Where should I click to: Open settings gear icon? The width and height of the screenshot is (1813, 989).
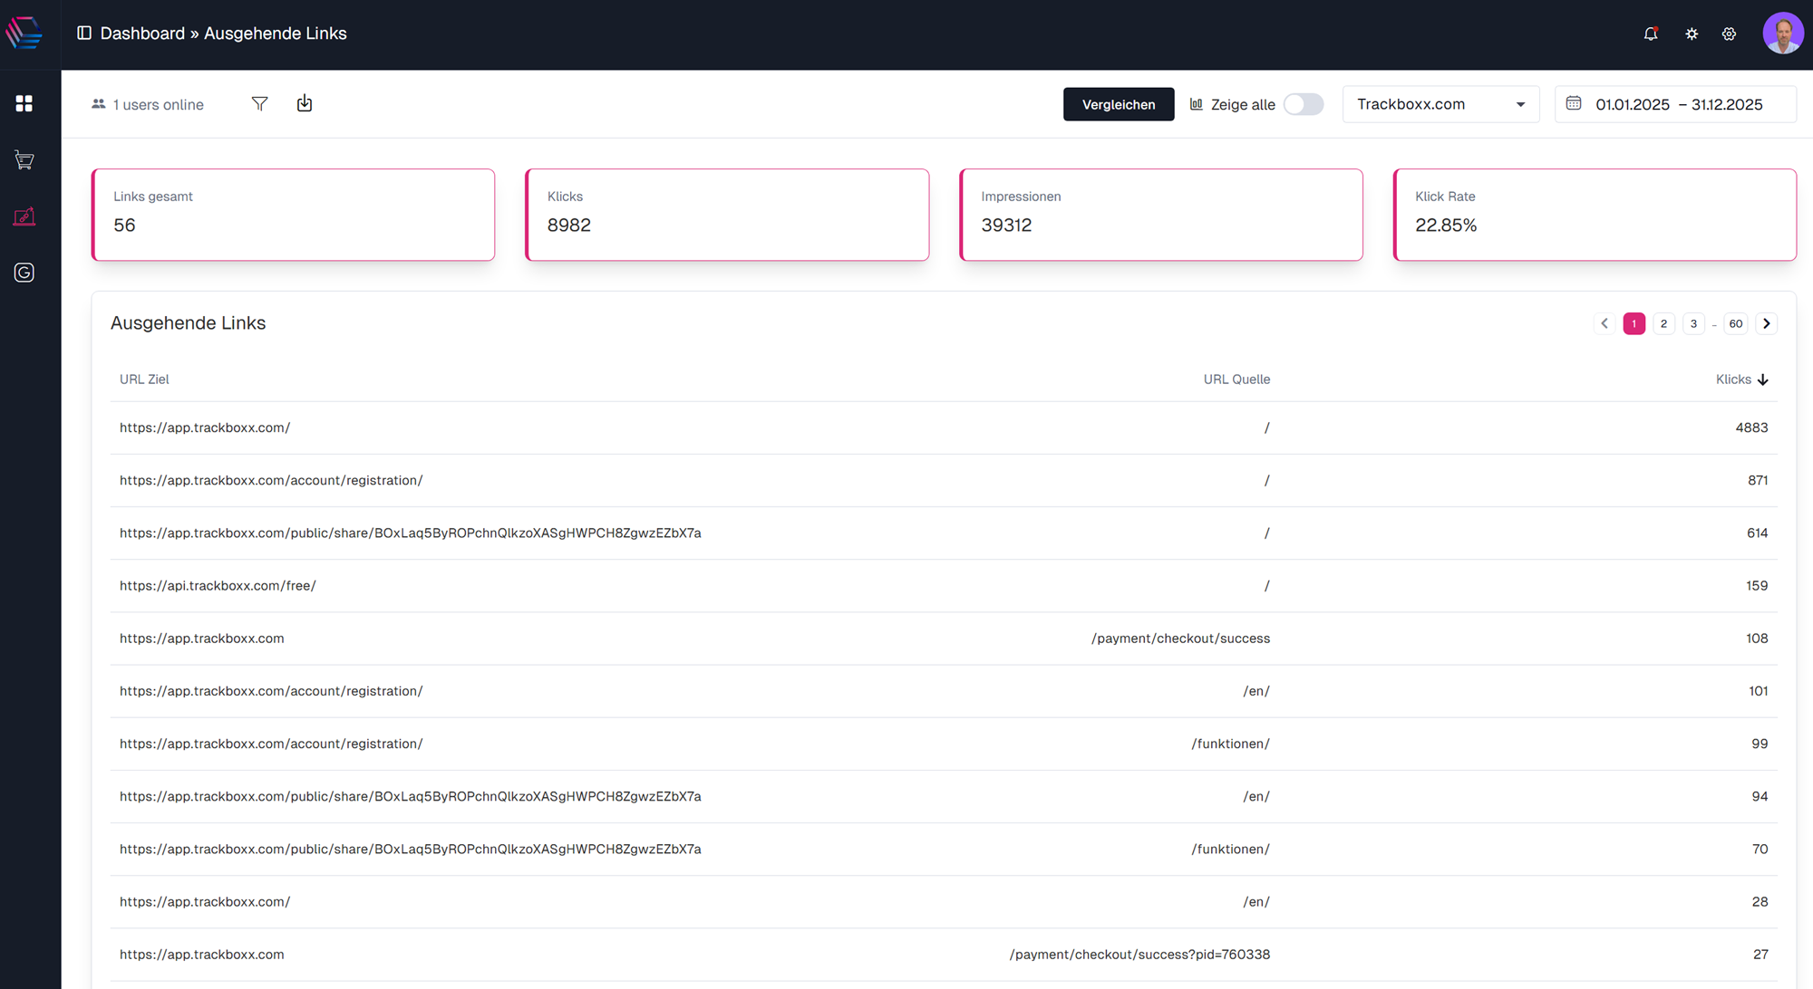[x=1729, y=34]
